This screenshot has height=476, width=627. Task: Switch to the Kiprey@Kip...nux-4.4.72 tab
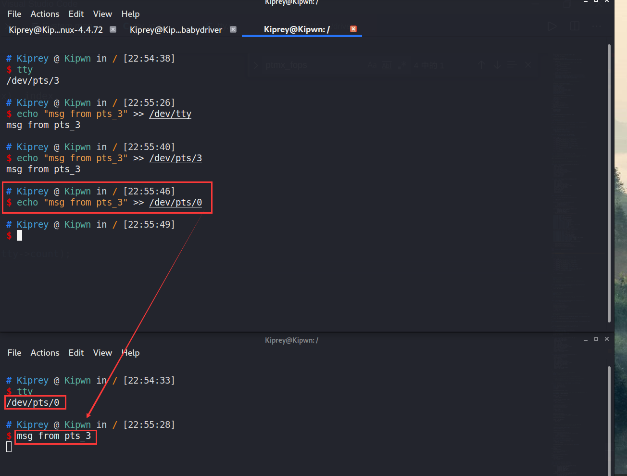(x=56, y=30)
